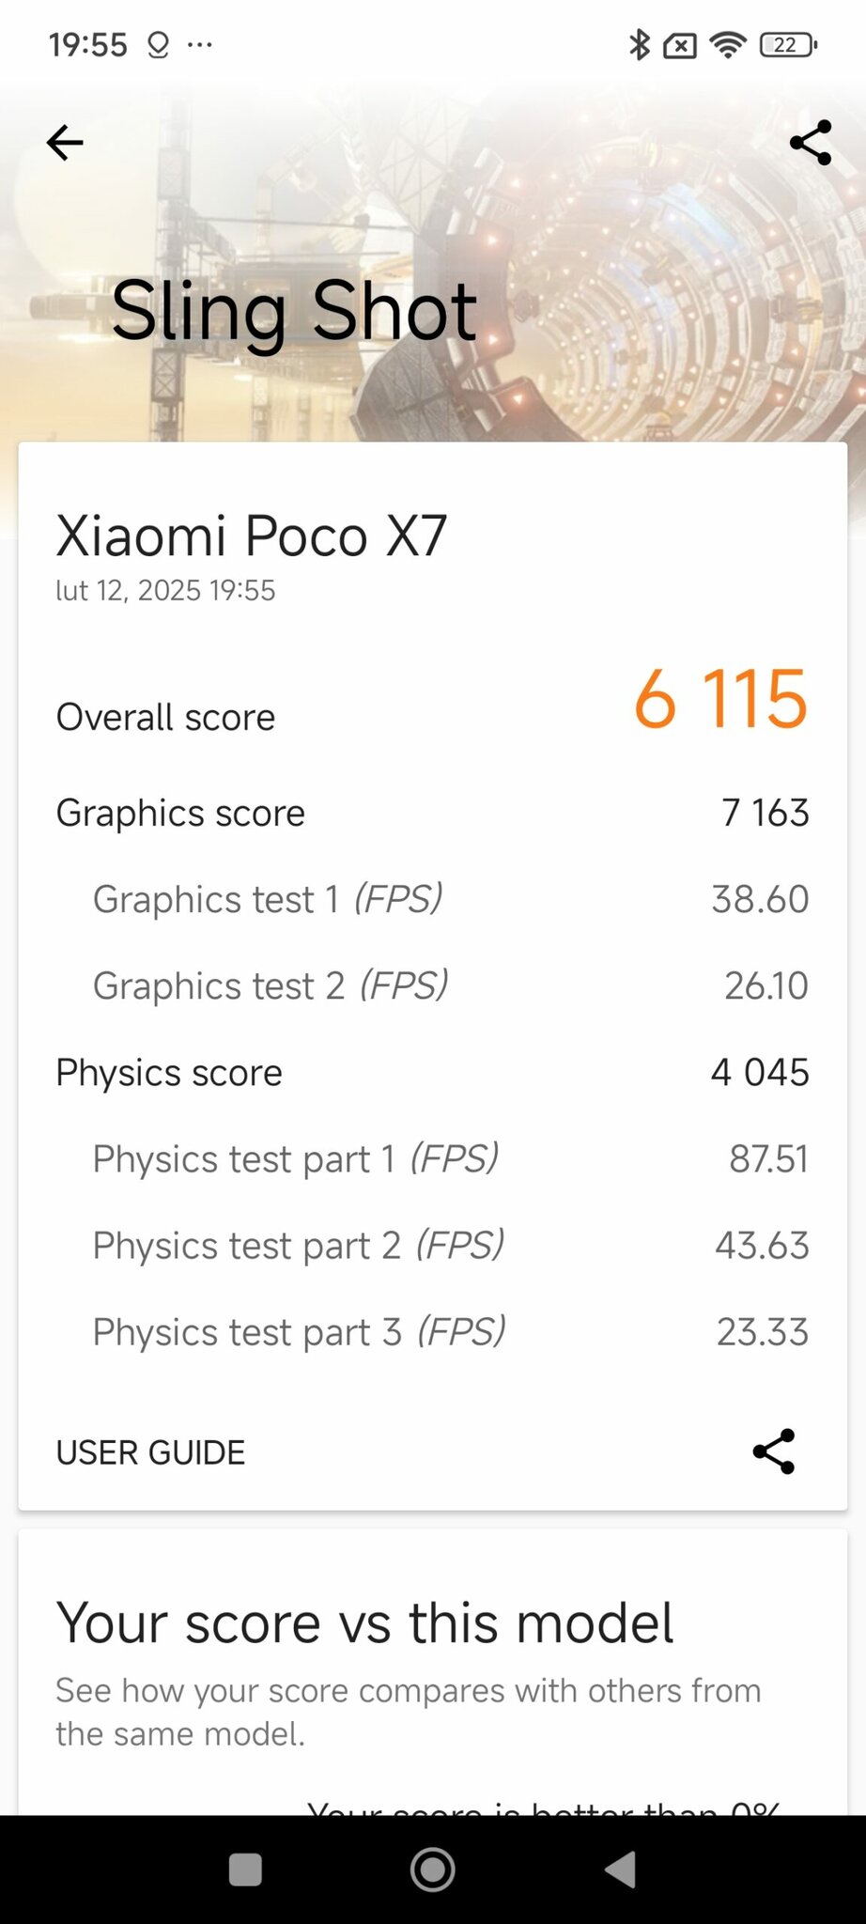
Task: Tap the share icon beside USER GUIDE
Action: pyautogui.click(x=774, y=1451)
